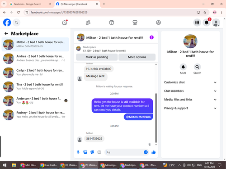This screenshot has width=226, height=169.
Task: Show hidden system tray icons chevron
Action: pyautogui.click(x=179, y=165)
